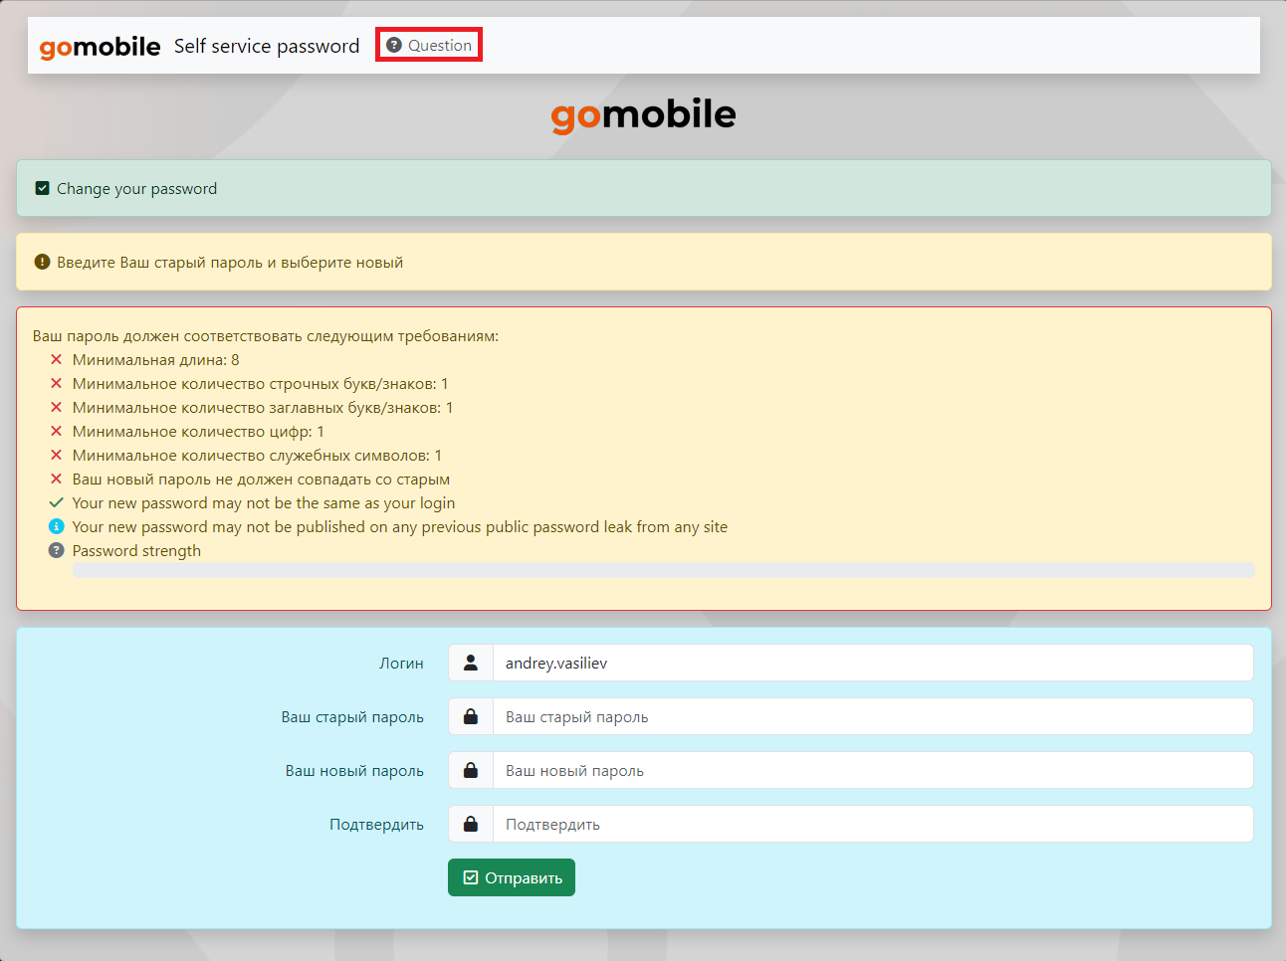This screenshot has width=1286, height=961.
Task: Click the exclamation warning icon in yellow alert
Action: [42, 262]
